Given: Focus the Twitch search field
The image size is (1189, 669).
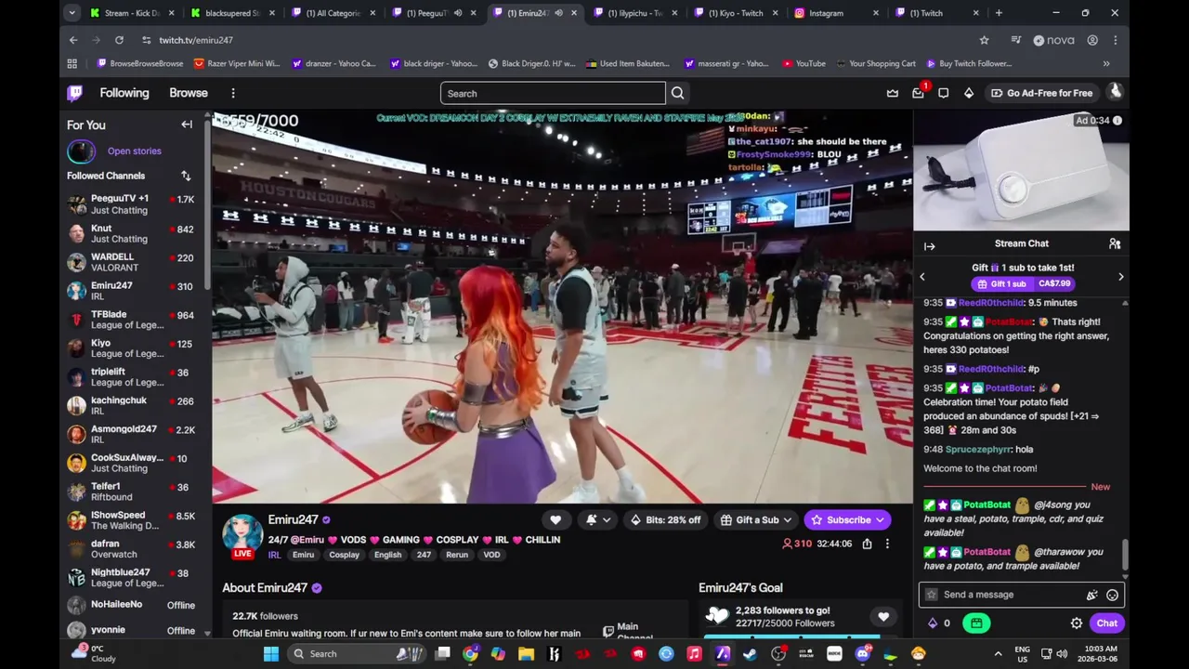Looking at the screenshot, I should tap(553, 93).
